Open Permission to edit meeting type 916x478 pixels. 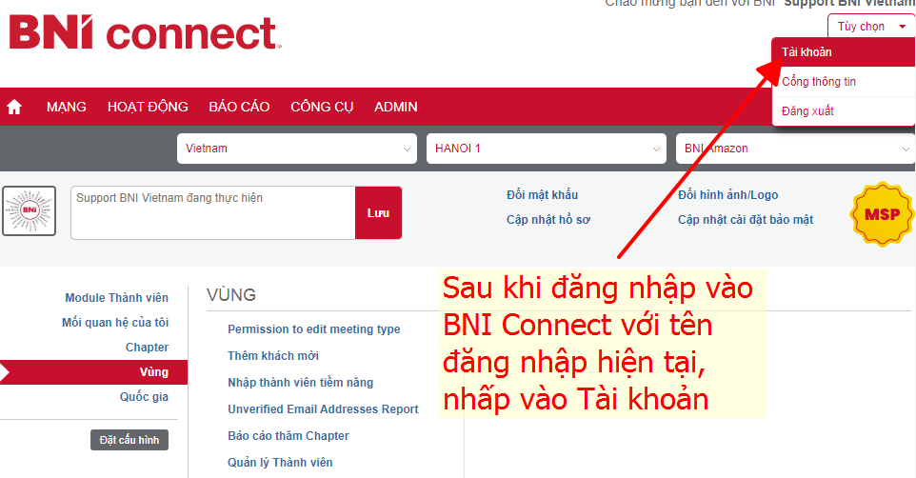(x=314, y=329)
